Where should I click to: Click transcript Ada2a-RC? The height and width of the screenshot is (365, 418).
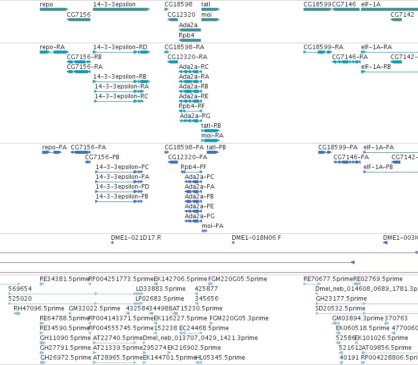coord(190,72)
